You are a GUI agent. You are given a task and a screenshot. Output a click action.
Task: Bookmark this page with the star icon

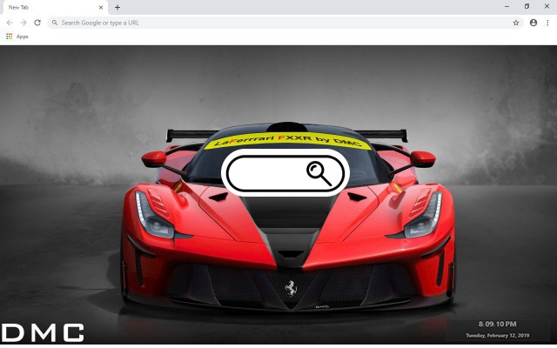[x=516, y=23]
